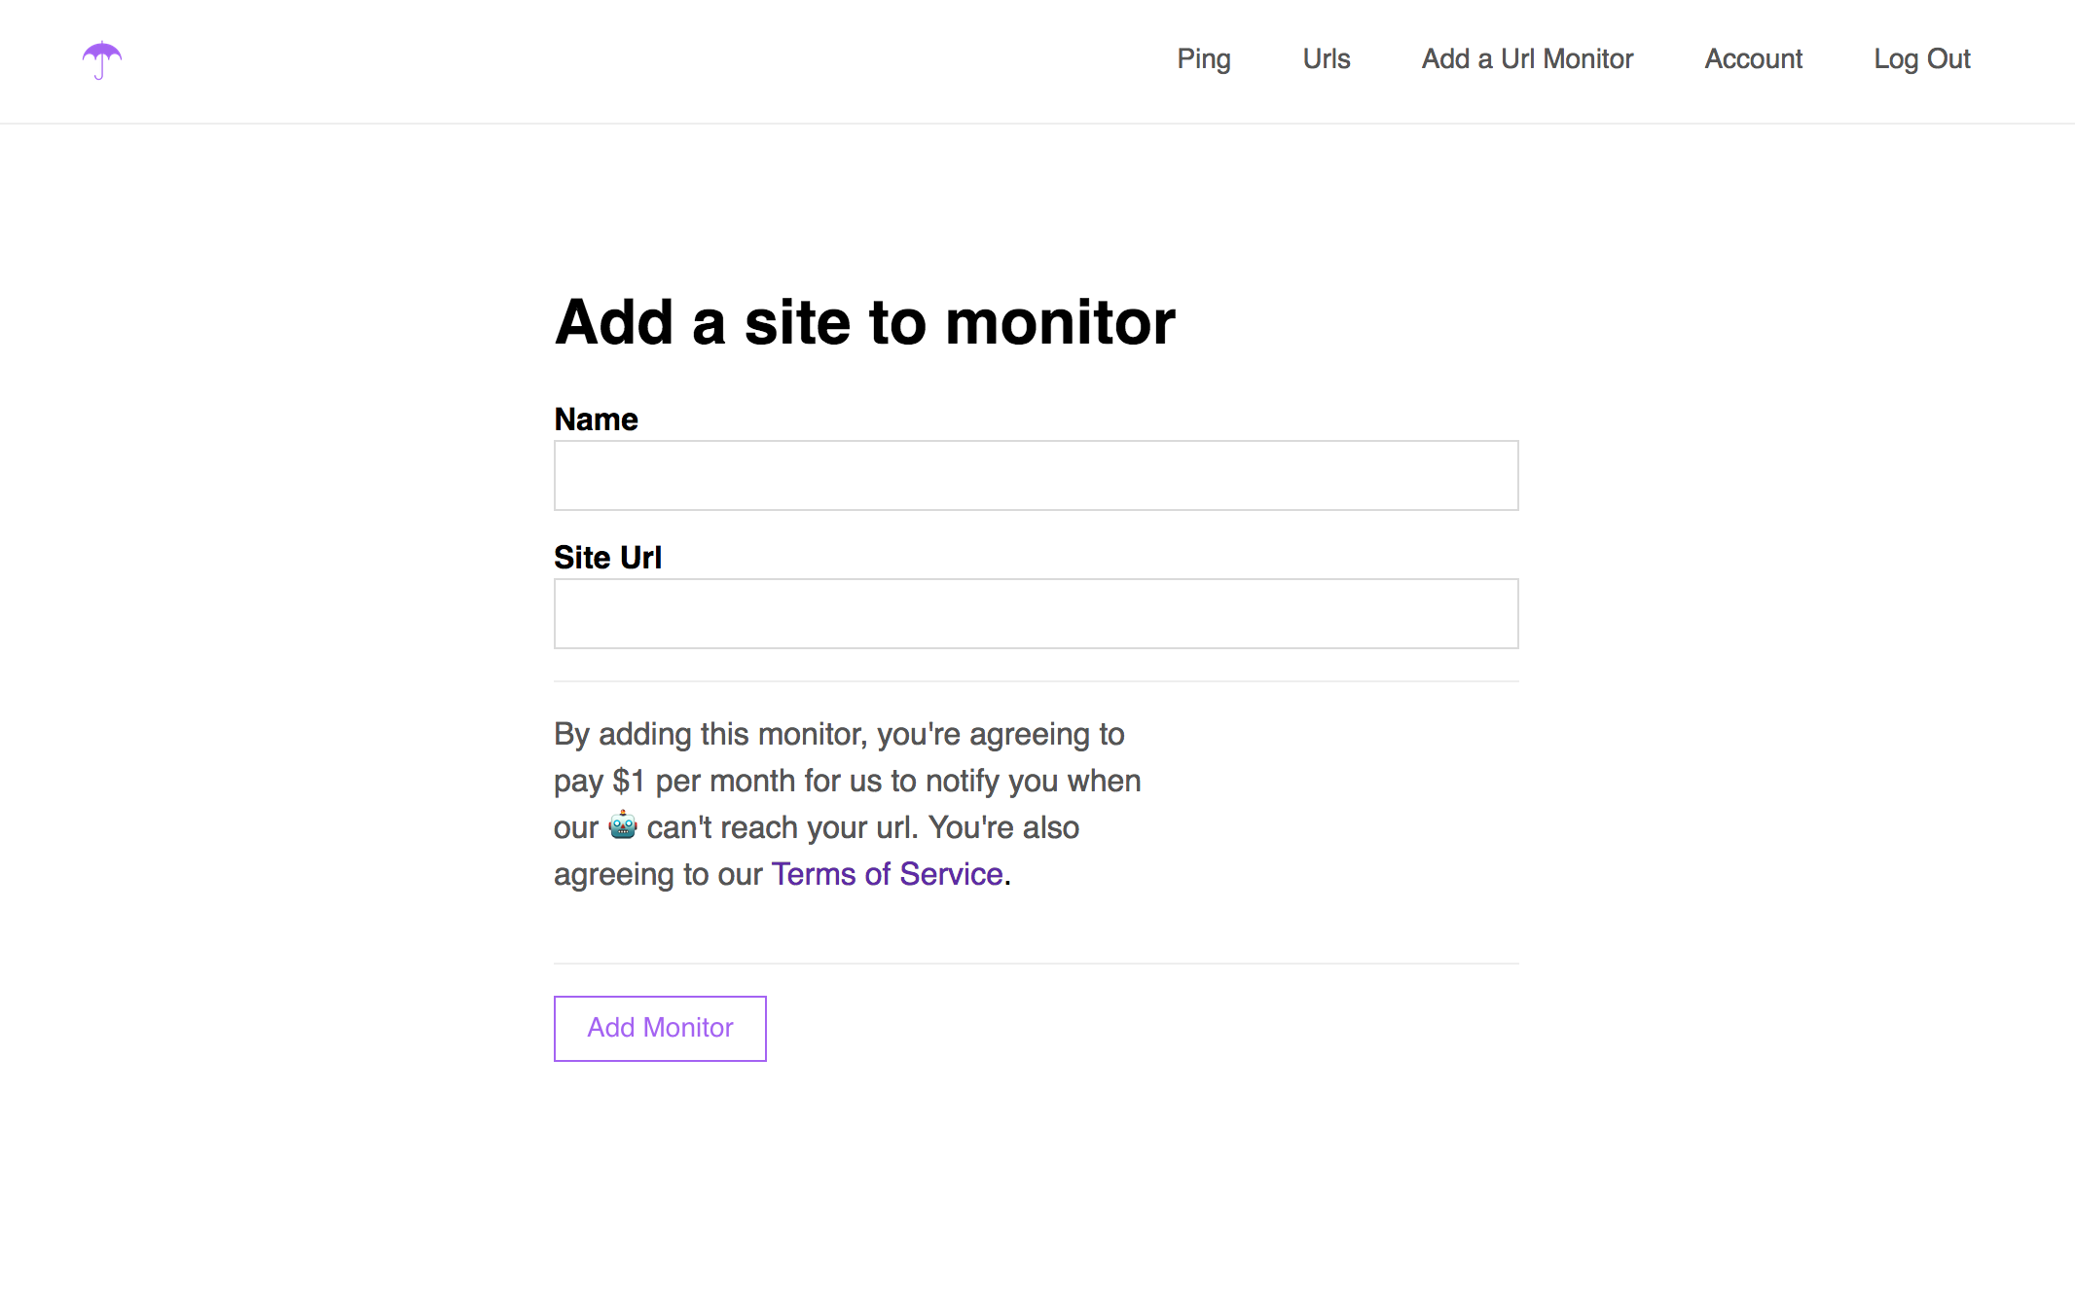
Task: Navigate to the Urls page
Action: pos(1326,59)
